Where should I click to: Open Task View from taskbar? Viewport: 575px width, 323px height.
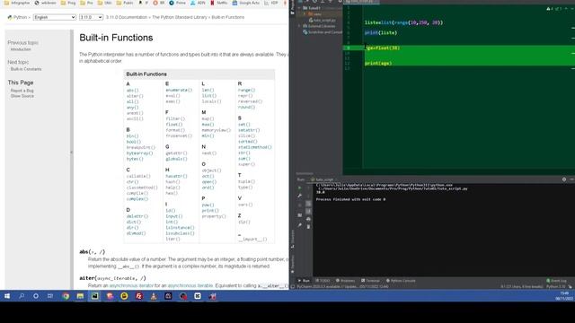50,296
